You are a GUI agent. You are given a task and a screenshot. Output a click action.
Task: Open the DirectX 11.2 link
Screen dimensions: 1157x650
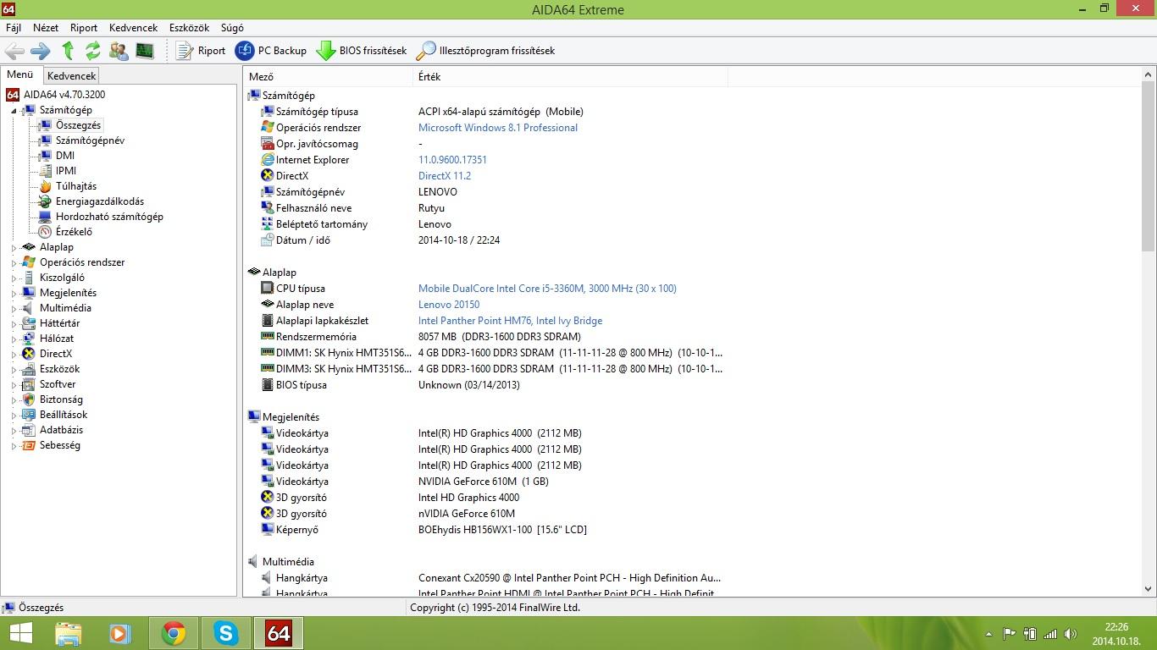click(x=445, y=176)
